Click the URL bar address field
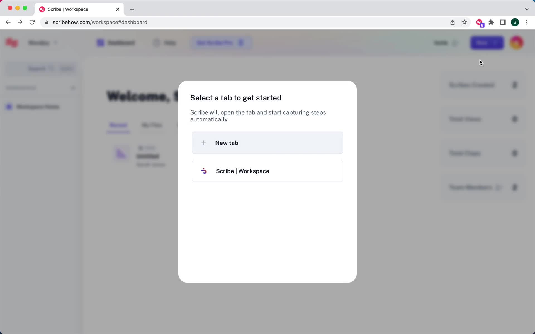 pyautogui.click(x=100, y=22)
